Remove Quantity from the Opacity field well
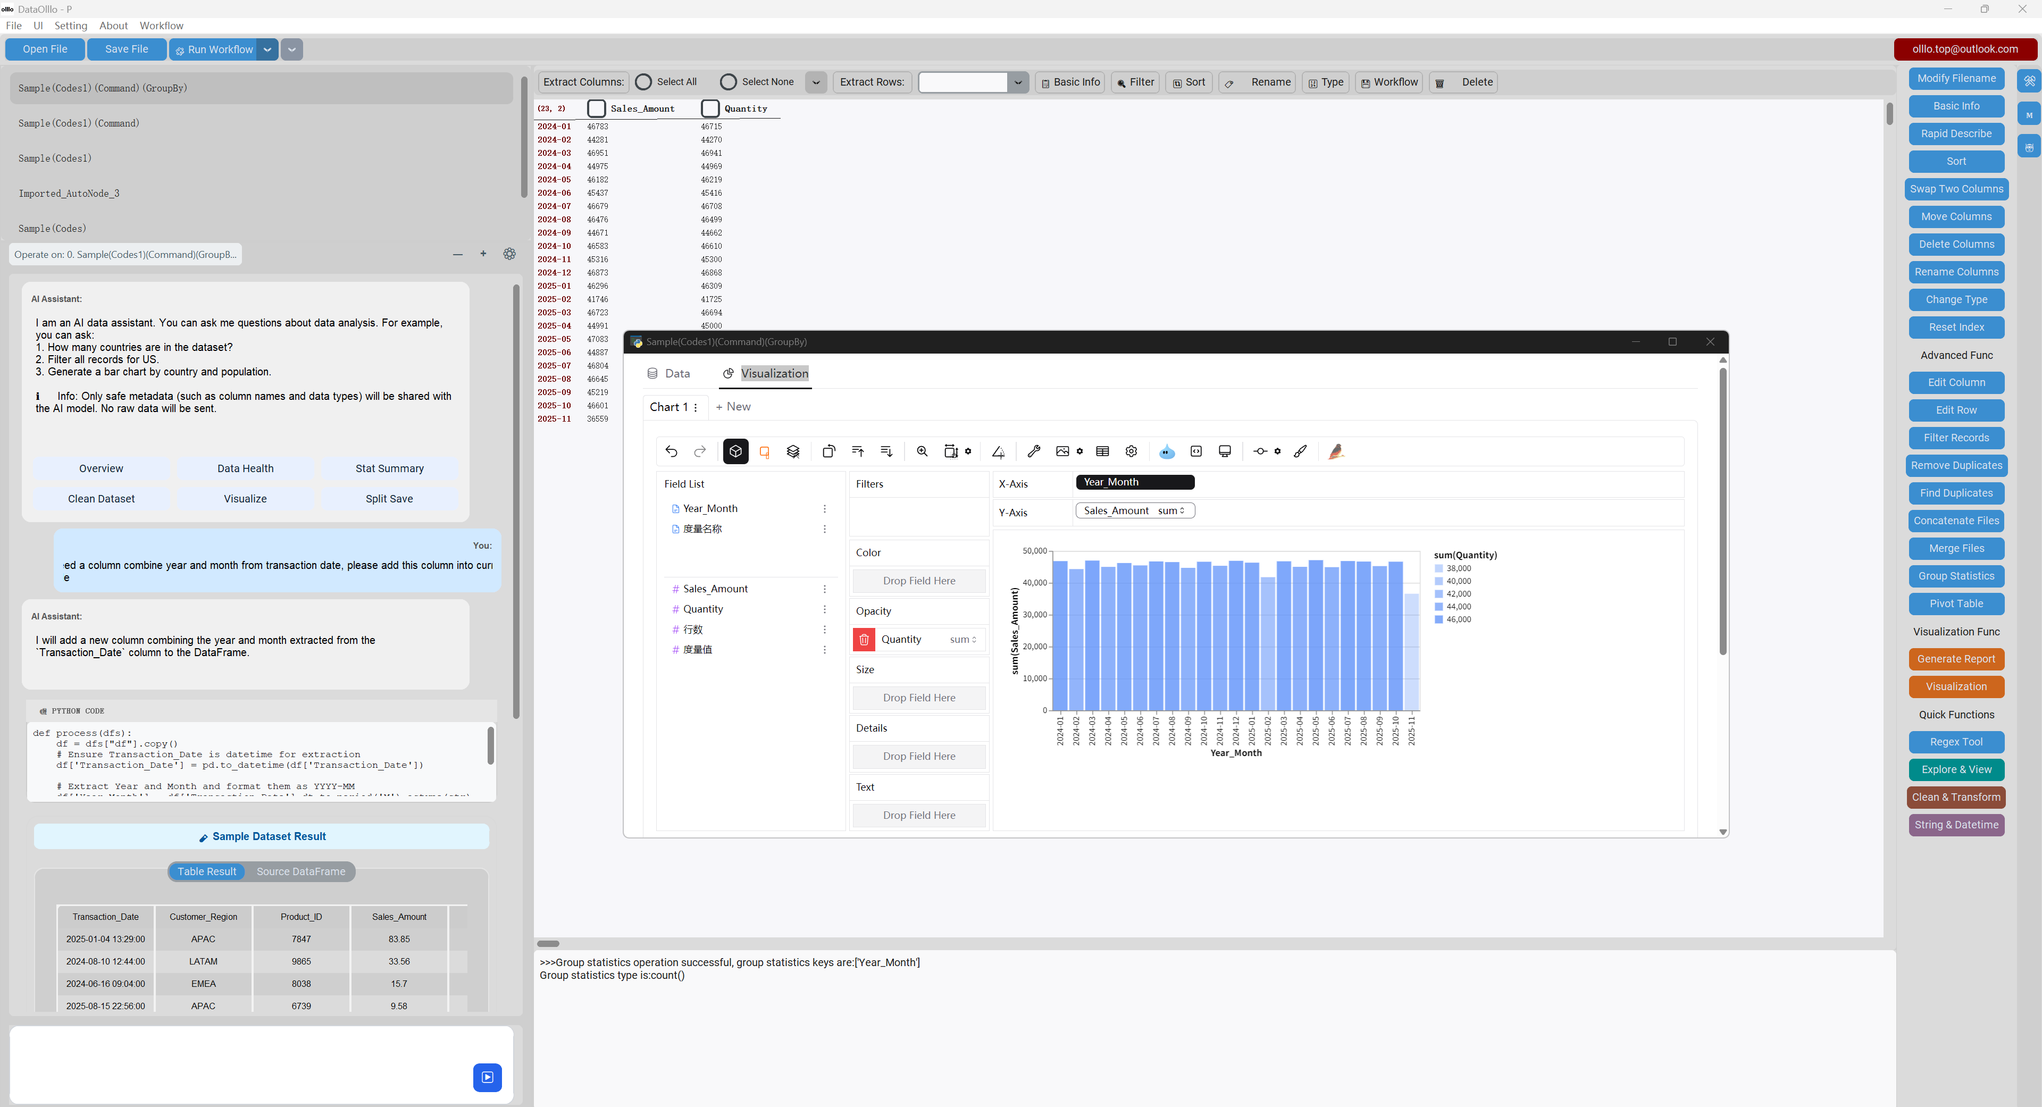Image resolution: width=2042 pixels, height=1107 pixels. [x=863, y=640]
